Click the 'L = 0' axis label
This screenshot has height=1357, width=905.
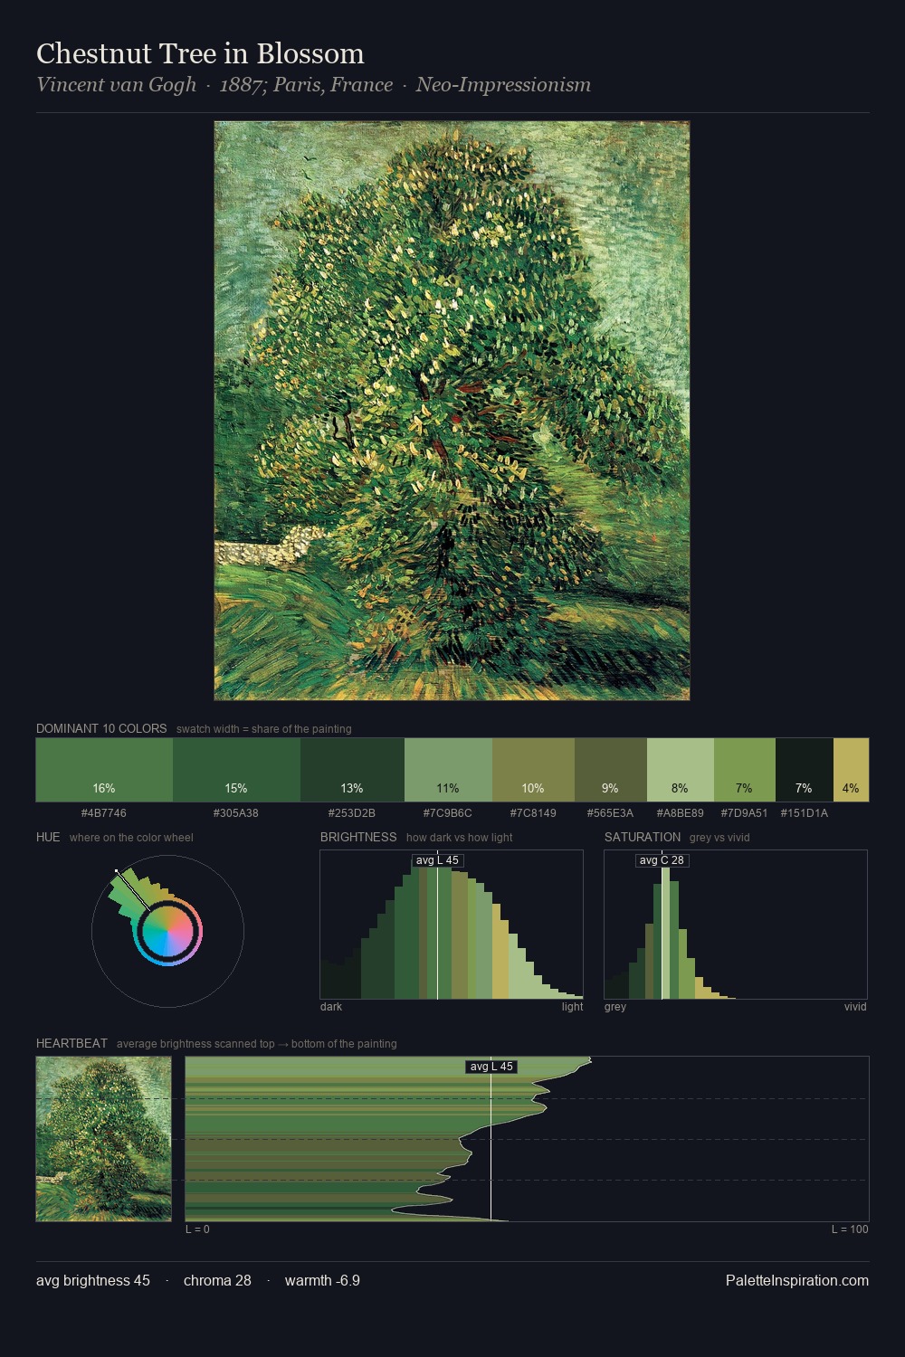pyautogui.click(x=197, y=1229)
